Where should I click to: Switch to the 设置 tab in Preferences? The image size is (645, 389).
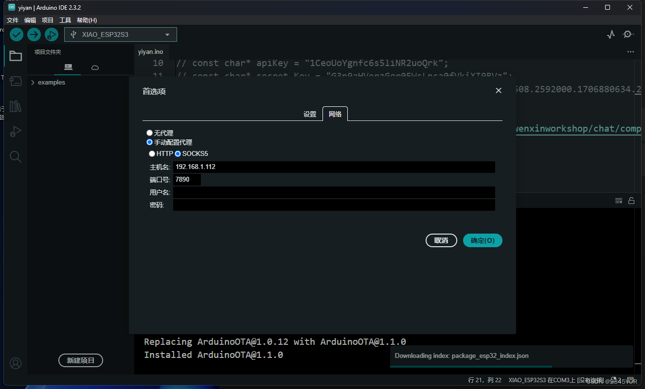tap(310, 114)
